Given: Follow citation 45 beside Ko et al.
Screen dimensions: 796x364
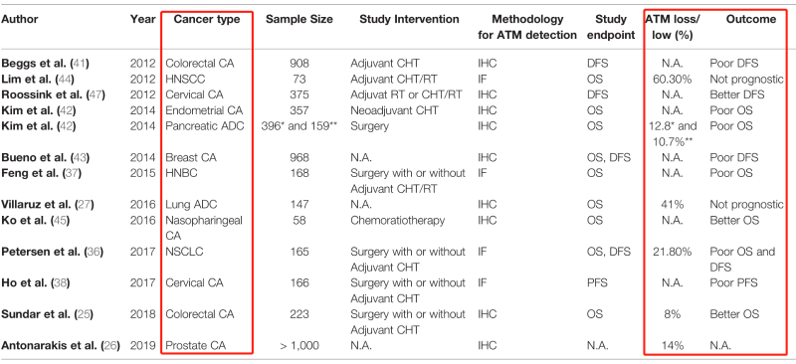Looking at the screenshot, I should tap(61, 221).
